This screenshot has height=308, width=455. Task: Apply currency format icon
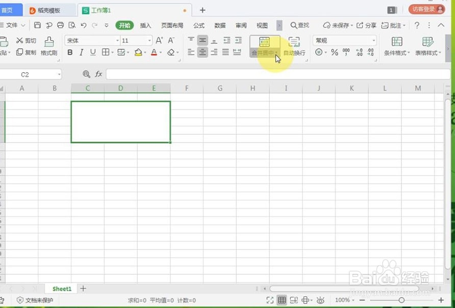click(x=319, y=52)
